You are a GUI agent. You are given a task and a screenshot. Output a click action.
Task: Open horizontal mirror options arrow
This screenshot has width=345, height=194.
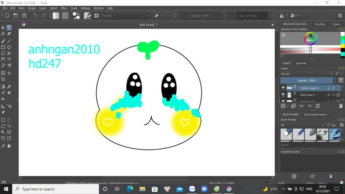[x=287, y=15]
